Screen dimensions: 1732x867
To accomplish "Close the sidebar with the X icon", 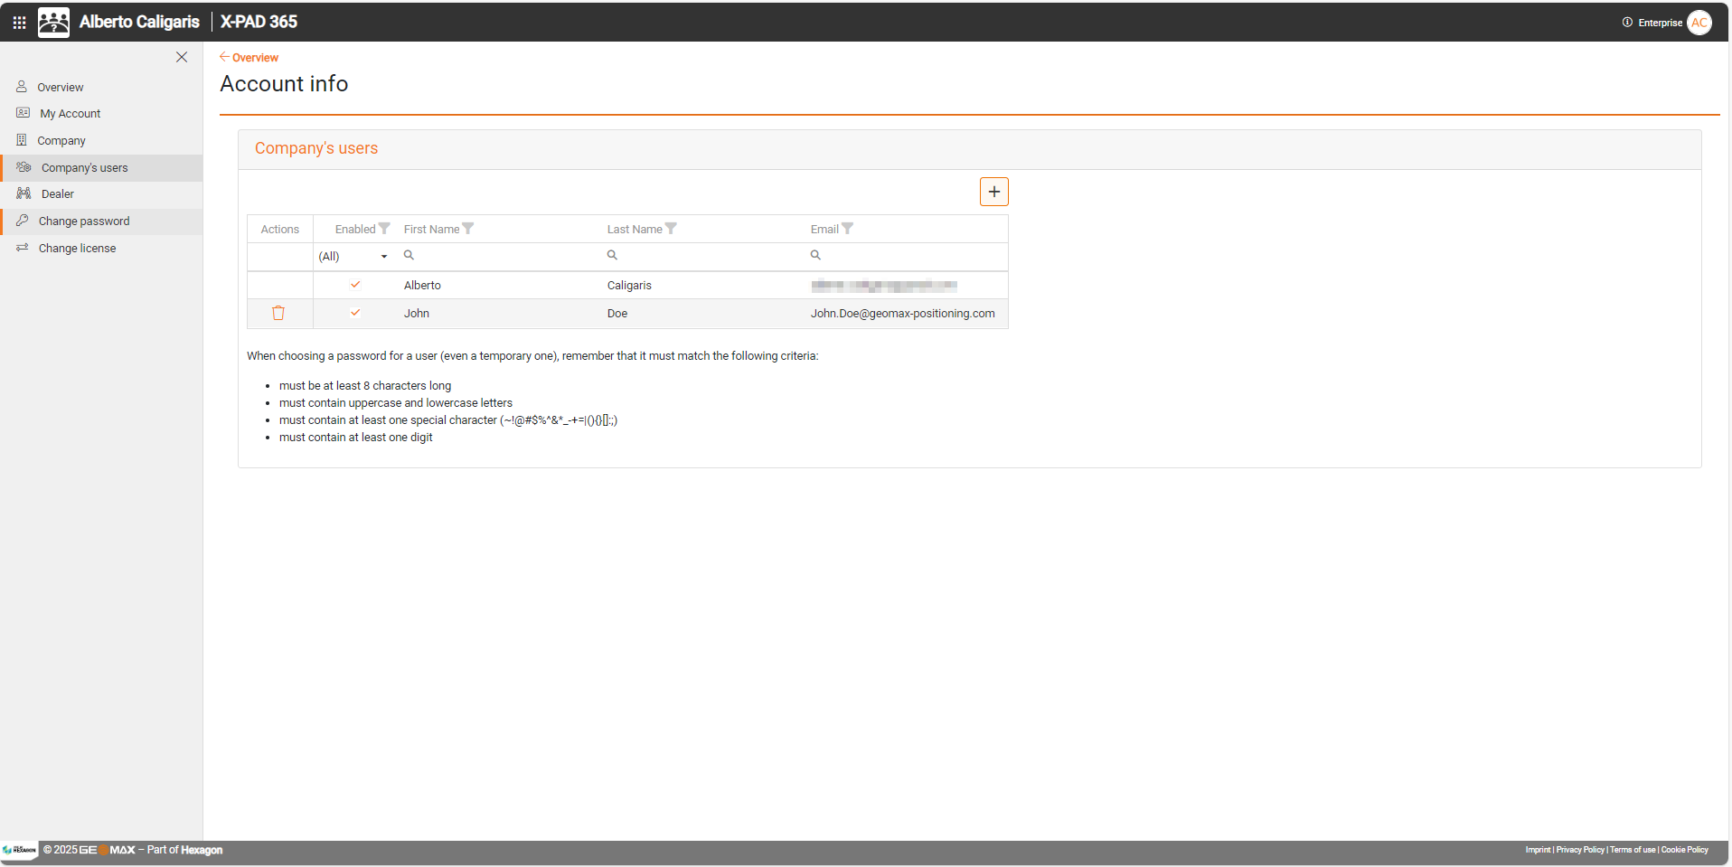I will tap(182, 57).
